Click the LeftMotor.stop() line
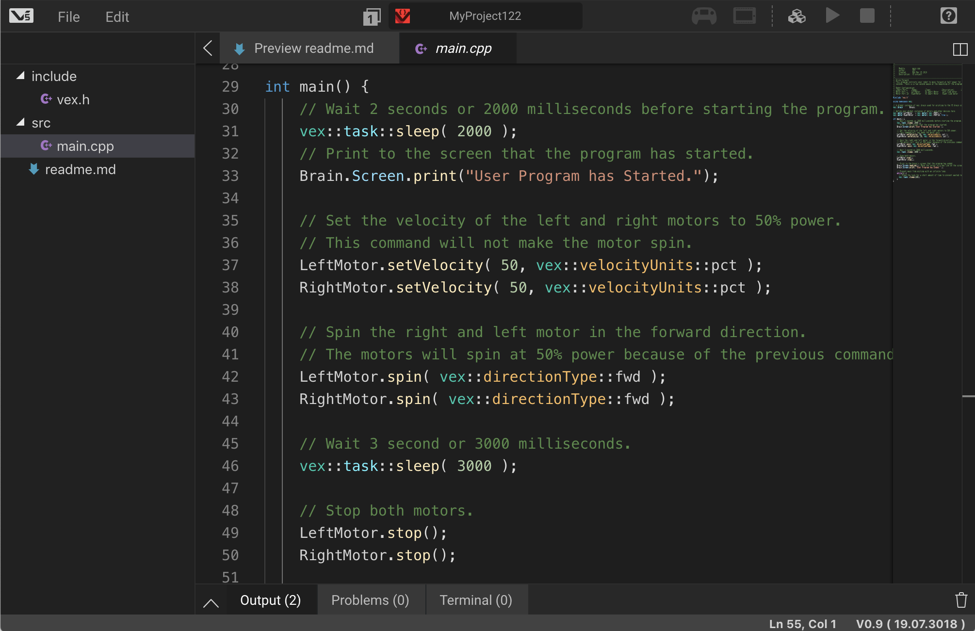975x631 pixels. click(374, 533)
